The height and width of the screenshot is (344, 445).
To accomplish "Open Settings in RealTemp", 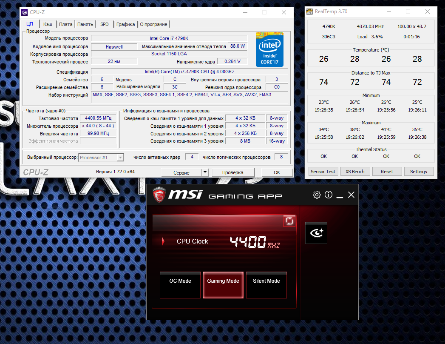I will 419,172.
